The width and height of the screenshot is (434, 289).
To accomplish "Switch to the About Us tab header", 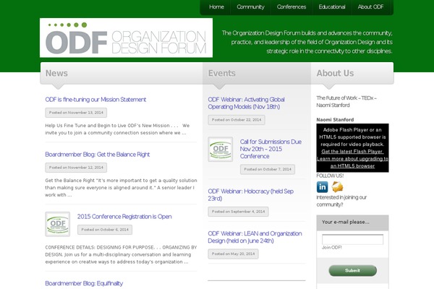I will point(335,73).
